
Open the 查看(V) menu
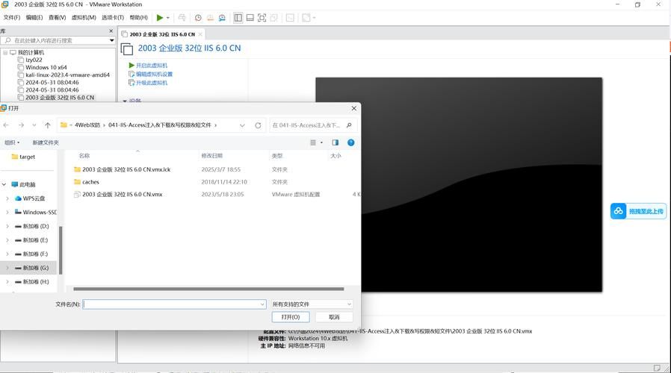pos(57,17)
